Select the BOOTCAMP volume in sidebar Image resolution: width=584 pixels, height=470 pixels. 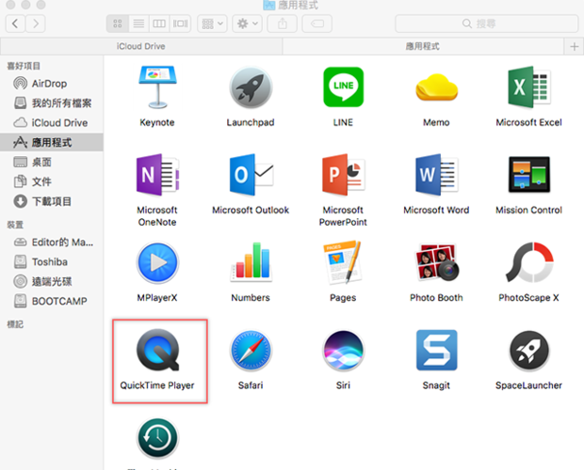coord(52,301)
